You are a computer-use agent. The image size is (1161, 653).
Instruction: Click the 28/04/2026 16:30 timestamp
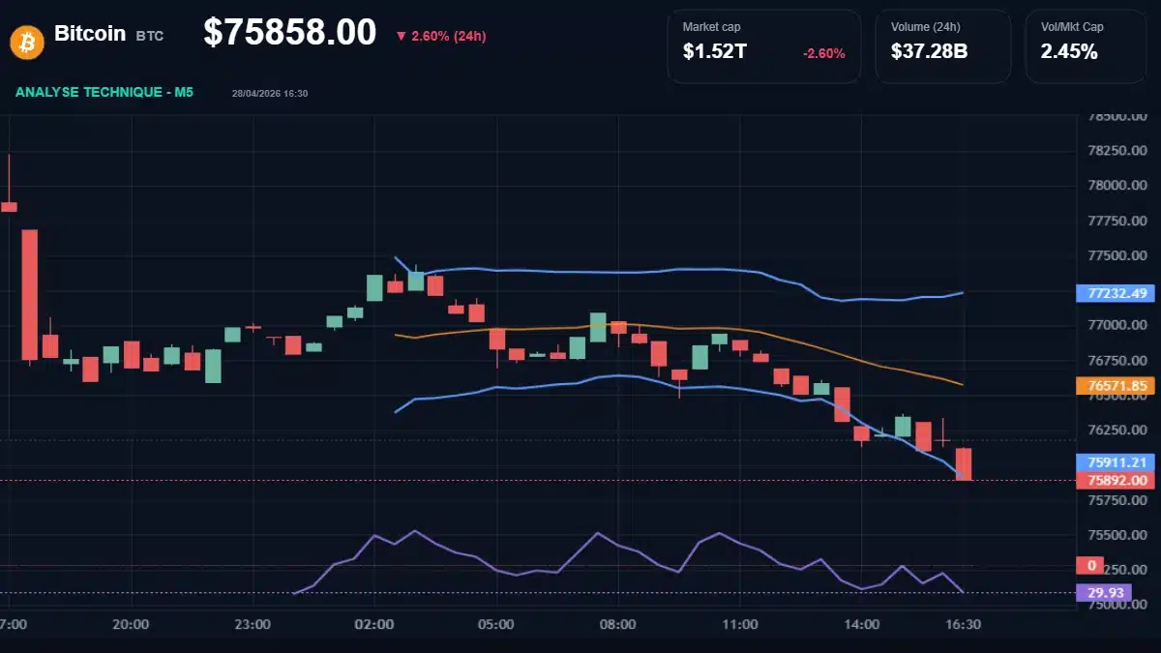coord(268,93)
